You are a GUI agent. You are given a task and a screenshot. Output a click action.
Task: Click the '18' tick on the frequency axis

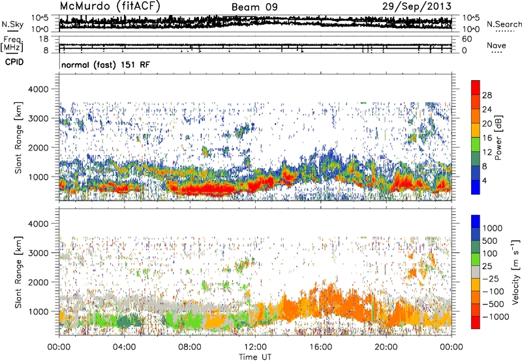coord(43,39)
